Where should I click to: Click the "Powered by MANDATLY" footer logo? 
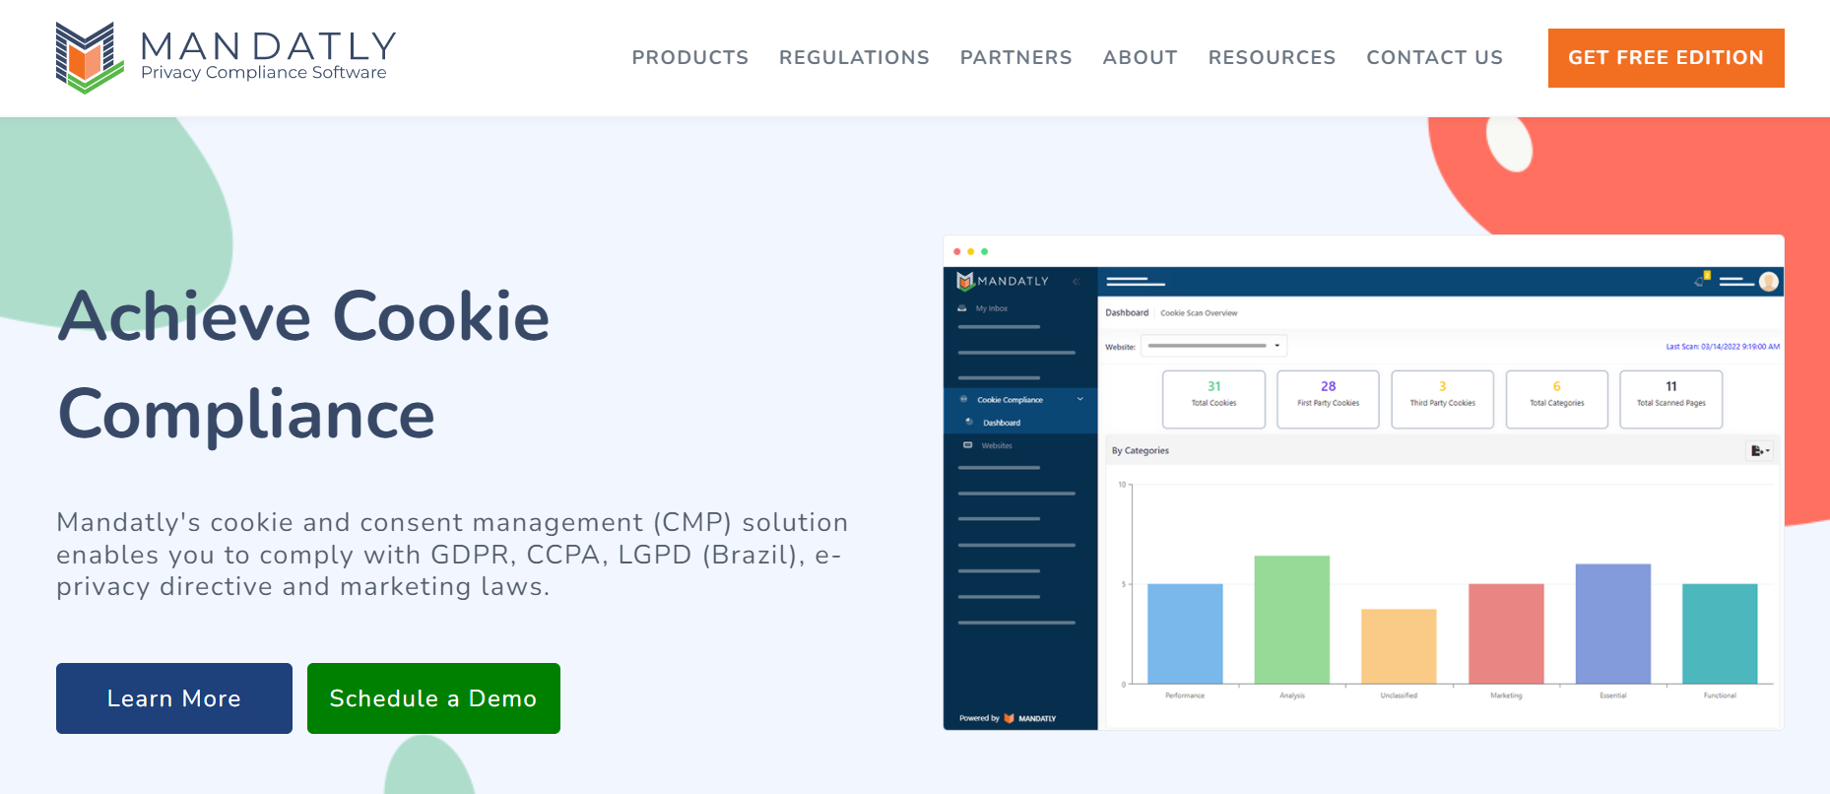(x=1008, y=718)
